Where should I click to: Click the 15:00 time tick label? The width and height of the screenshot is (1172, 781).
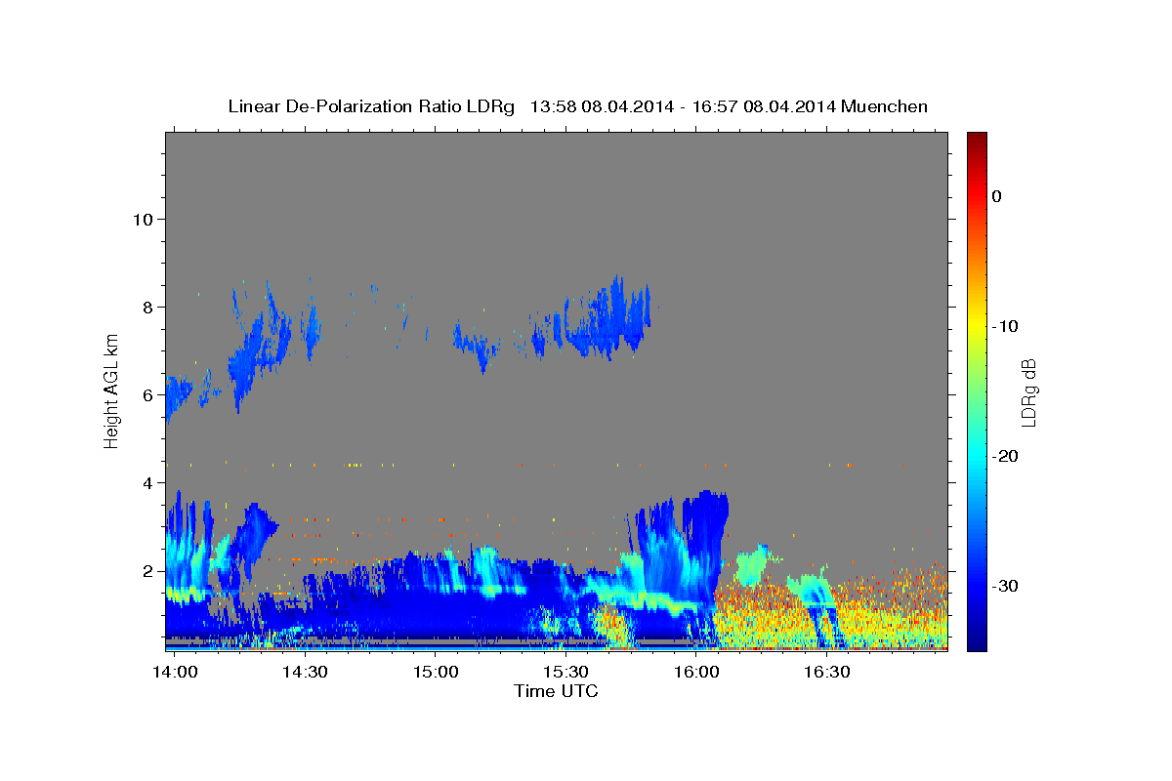pyautogui.click(x=436, y=672)
